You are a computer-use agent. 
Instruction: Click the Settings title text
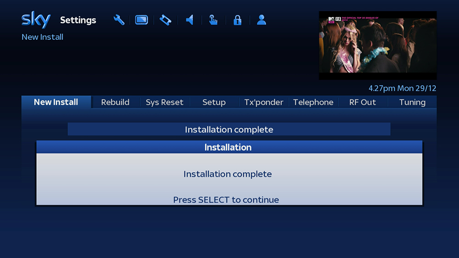coord(78,20)
